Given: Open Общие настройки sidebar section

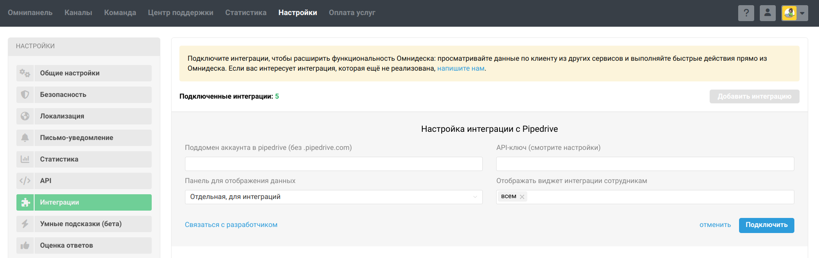Looking at the screenshot, I should (84, 73).
